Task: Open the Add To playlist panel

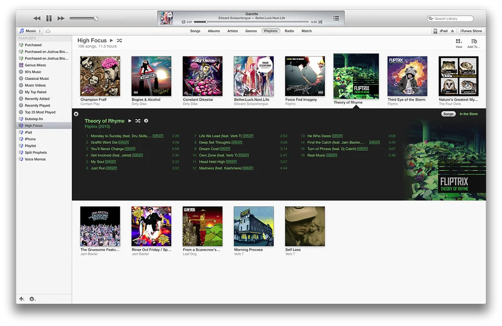Action: click(x=474, y=43)
